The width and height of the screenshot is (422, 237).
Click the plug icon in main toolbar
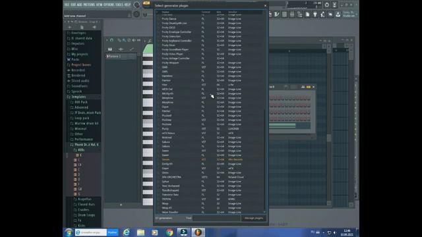coord(315,14)
